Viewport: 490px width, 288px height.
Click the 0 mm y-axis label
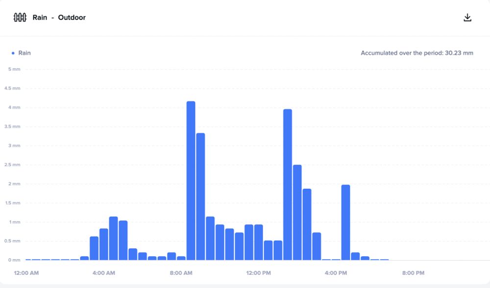[14, 260]
